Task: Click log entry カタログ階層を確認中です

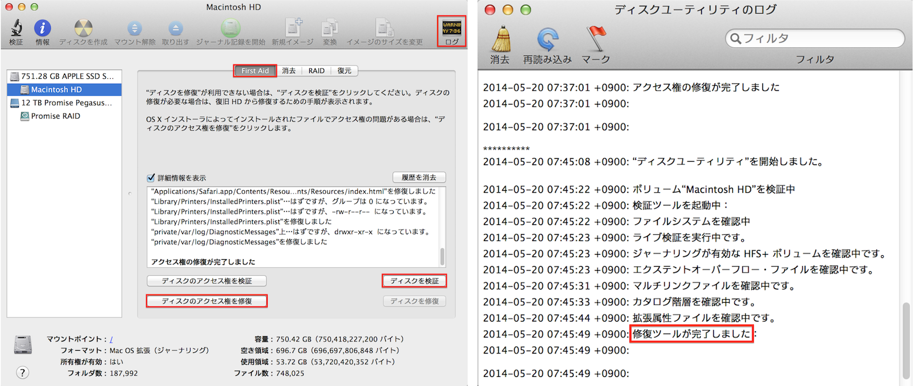Action: point(620,301)
